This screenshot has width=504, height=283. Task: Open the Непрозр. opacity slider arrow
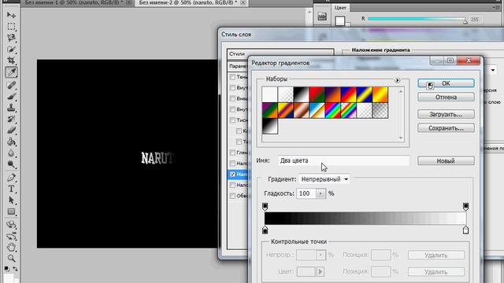(321, 255)
